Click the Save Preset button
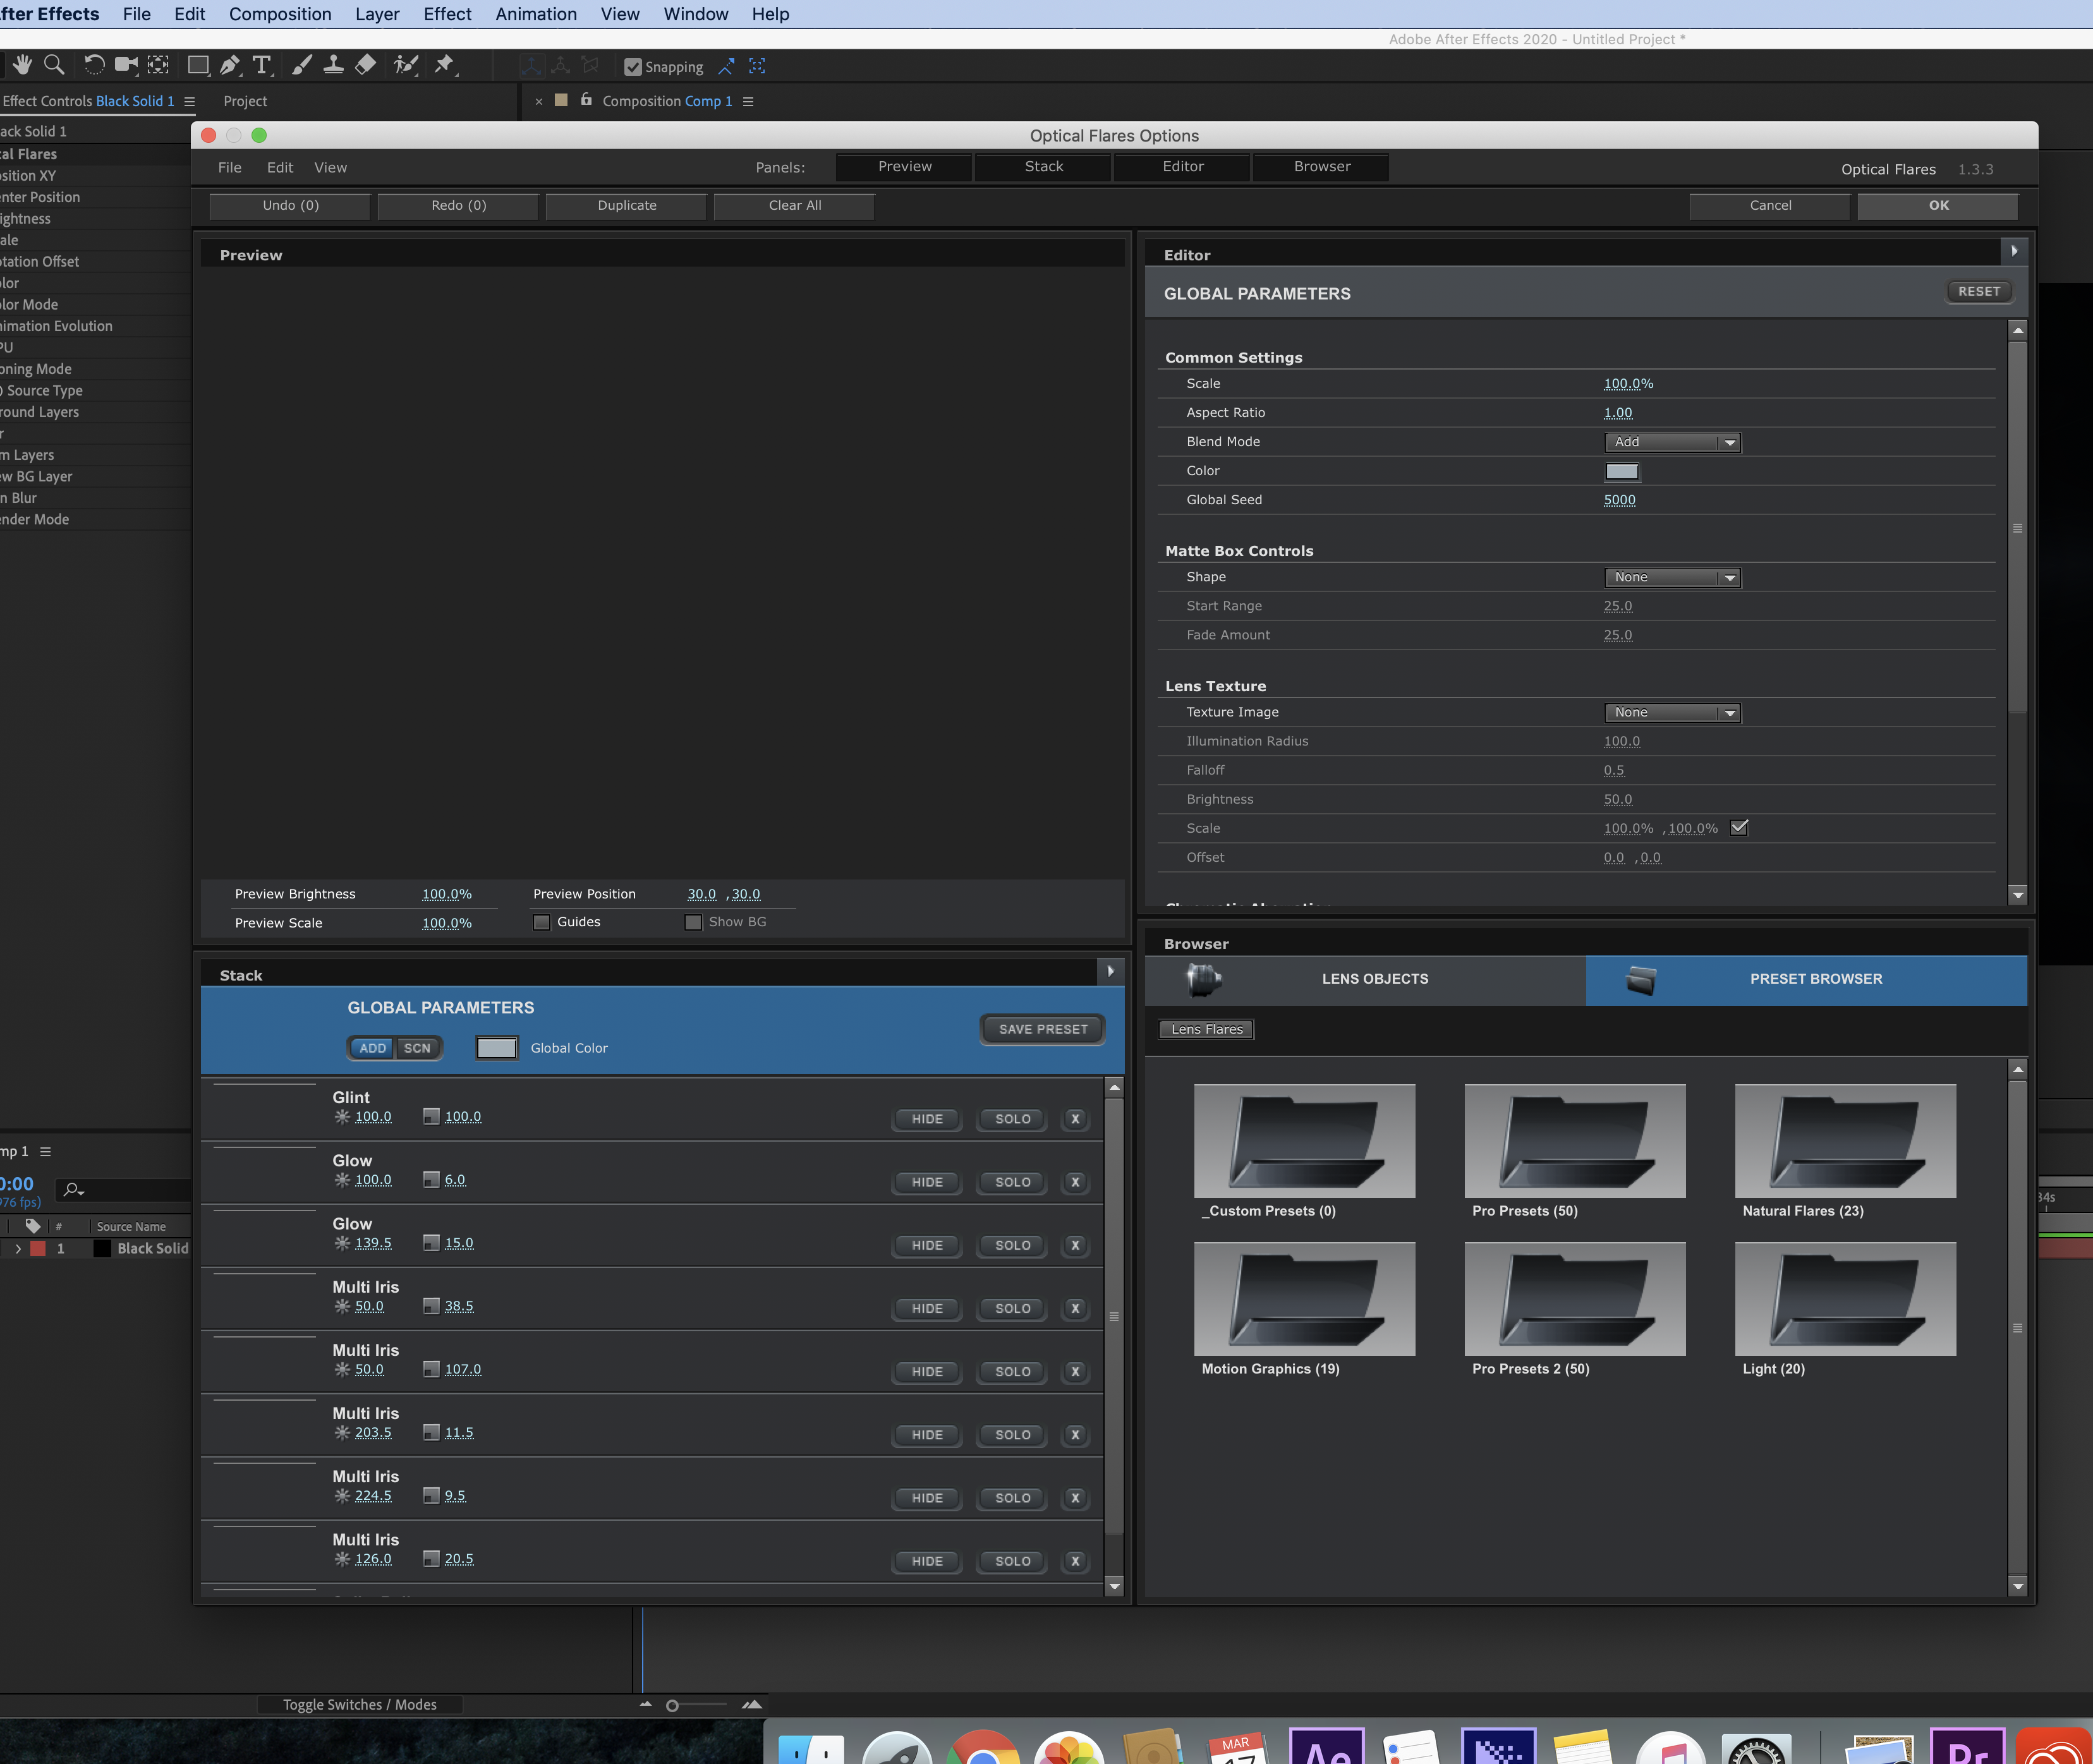Image resolution: width=2093 pixels, height=1764 pixels. pos(1042,1029)
